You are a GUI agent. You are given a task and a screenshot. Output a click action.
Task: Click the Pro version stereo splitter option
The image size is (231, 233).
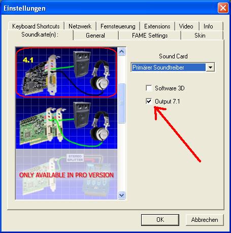coord(67,174)
